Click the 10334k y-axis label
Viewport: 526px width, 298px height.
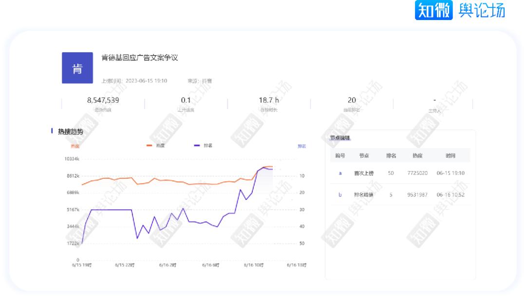point(72,159)
